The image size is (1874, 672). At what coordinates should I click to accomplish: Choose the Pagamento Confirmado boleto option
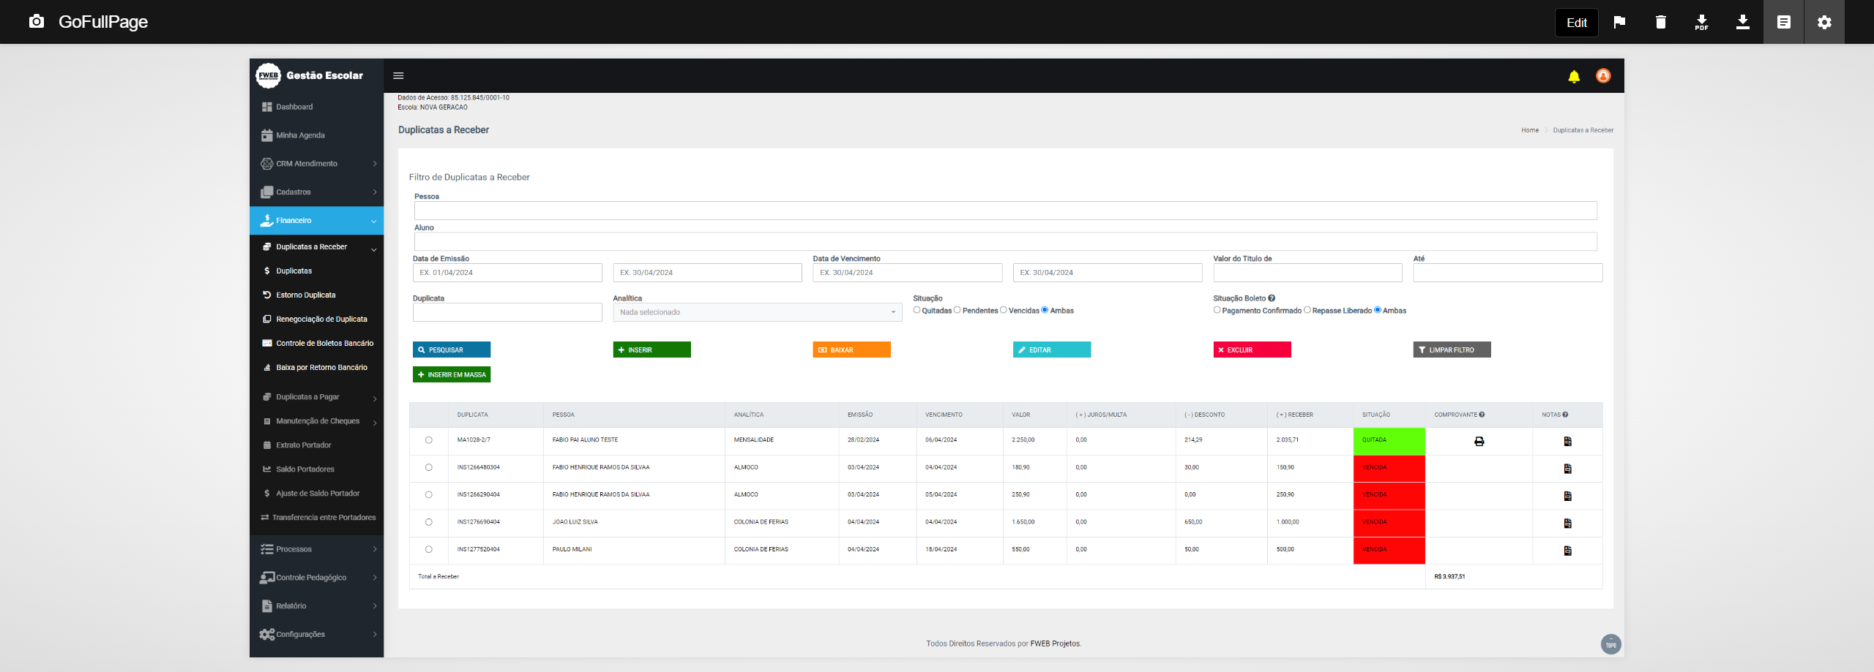(x=1217, y=310)
